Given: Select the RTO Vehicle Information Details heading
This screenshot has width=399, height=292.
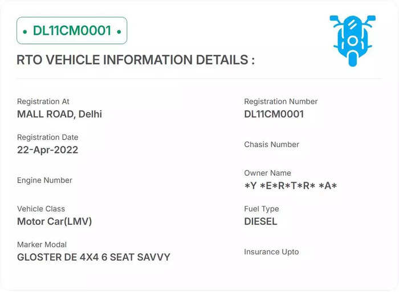Looking at the screenshot, I should coord(136,60).
